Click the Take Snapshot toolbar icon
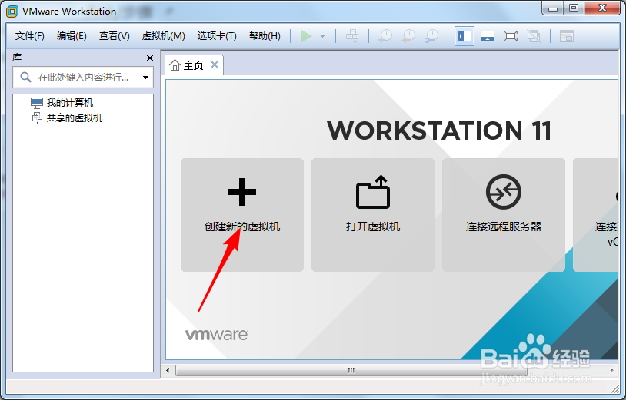626x400 pixels. click(385, 36)
